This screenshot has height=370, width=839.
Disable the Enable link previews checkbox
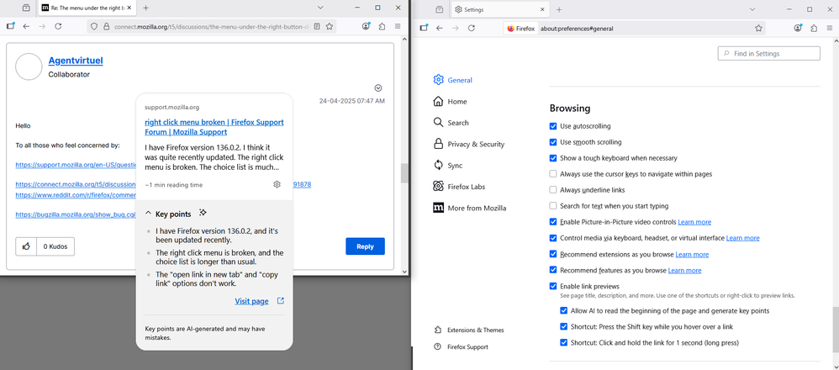pos(553,286)
